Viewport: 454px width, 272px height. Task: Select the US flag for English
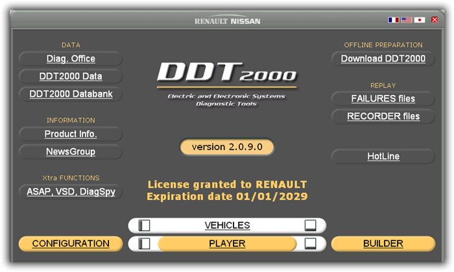point(406,20)
